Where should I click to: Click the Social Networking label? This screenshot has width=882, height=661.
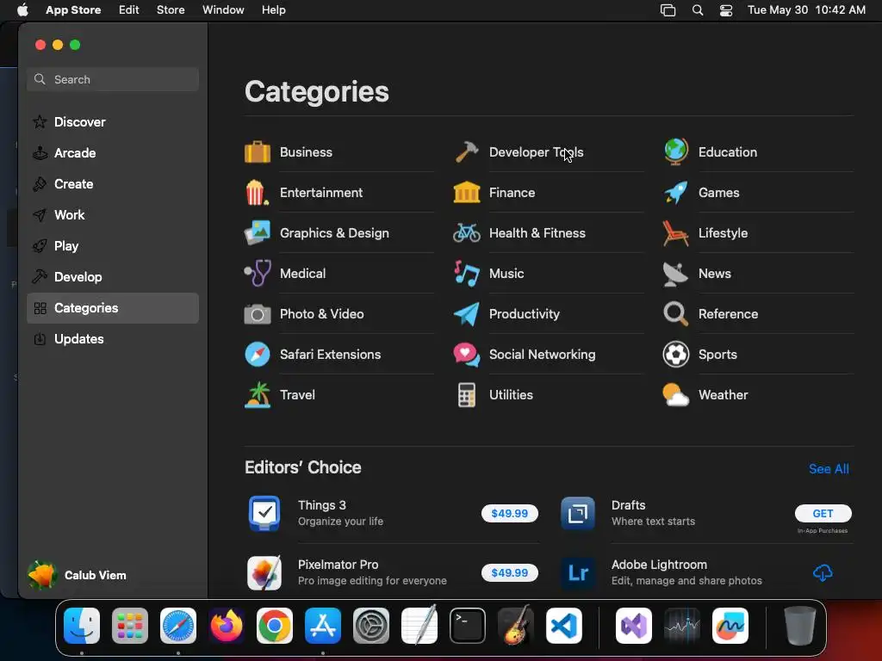543,354
